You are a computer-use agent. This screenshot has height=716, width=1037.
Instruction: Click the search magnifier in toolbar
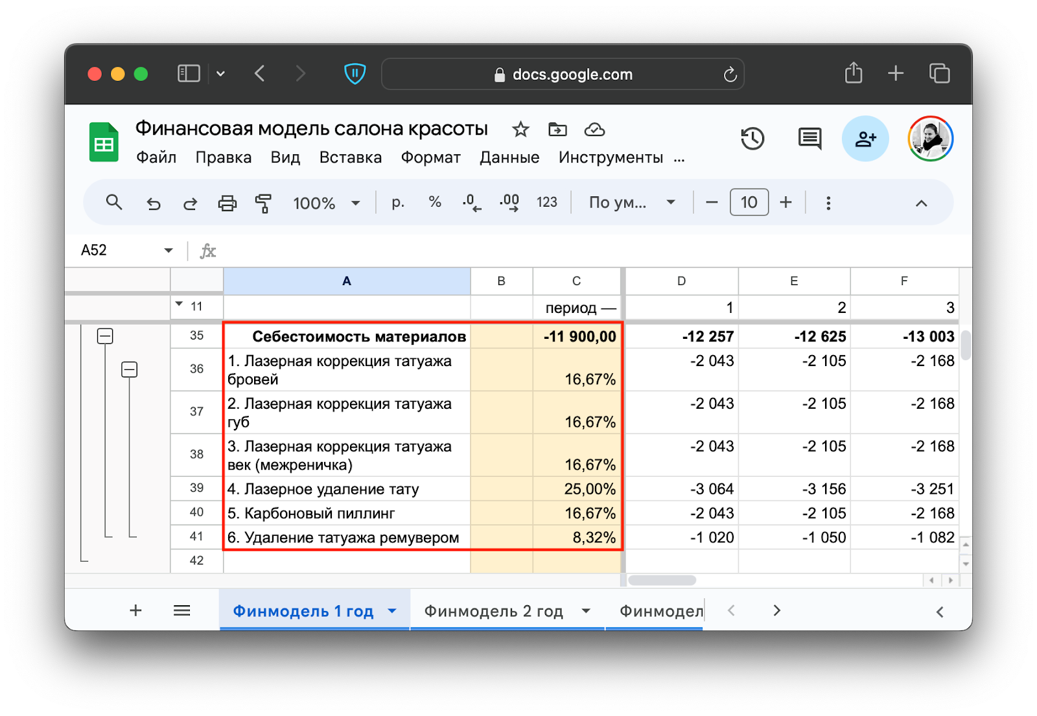[114, 203]
